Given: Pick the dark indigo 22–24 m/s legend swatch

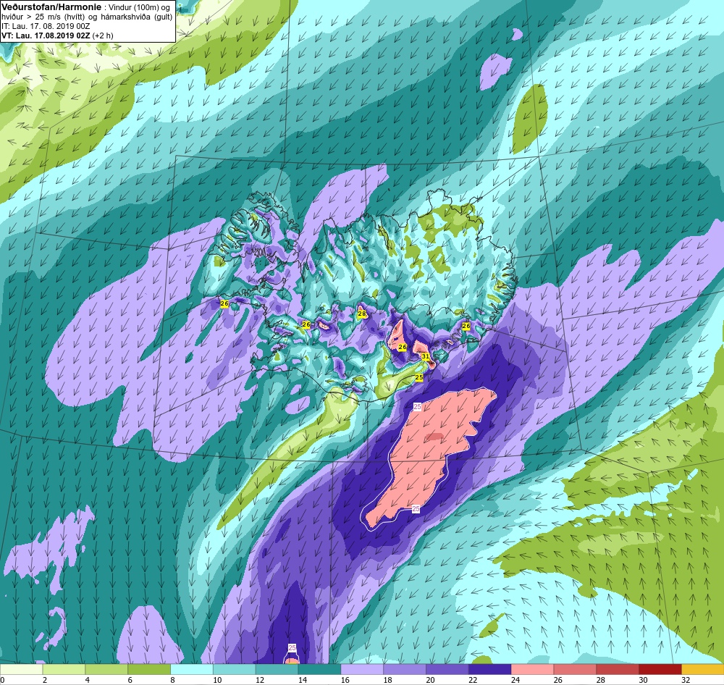Looking at the screenshot, I should [490, 669].
